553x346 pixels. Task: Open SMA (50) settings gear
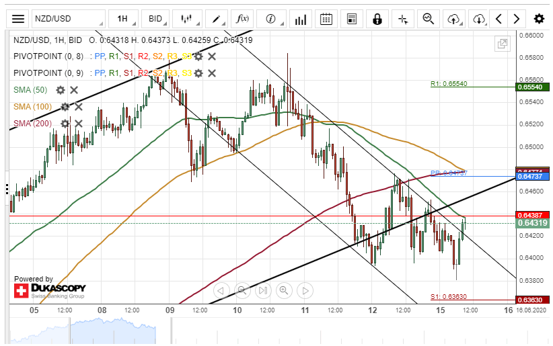tap(61, 90)
